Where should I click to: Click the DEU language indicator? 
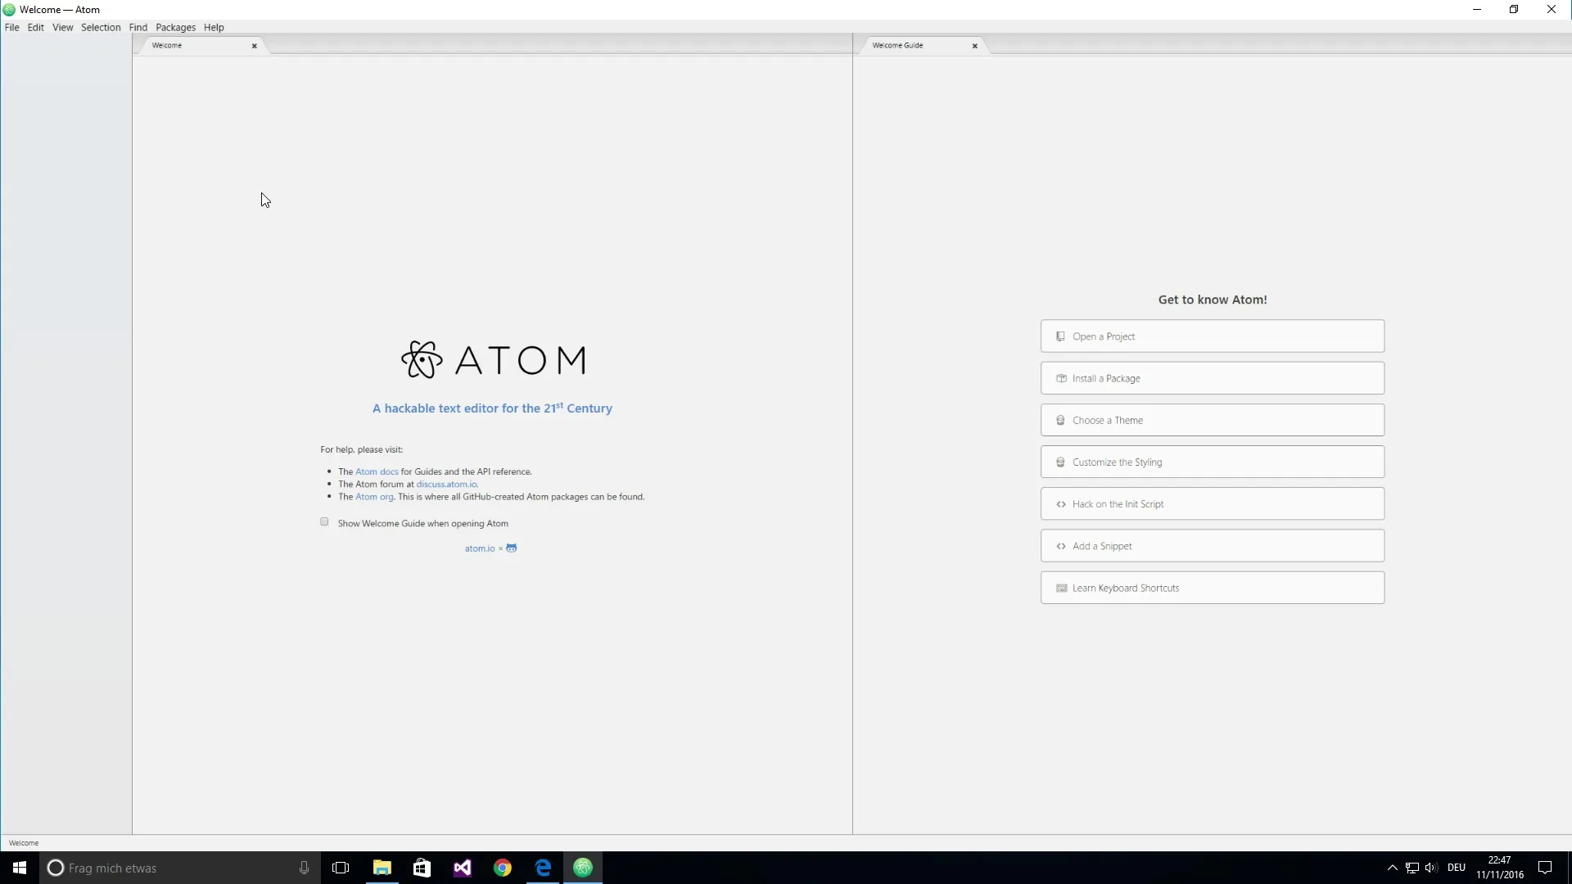coord(1456,868)
